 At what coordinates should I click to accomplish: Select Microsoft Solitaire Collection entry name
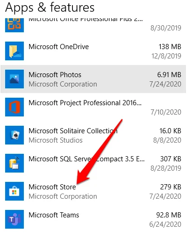click(73, 131)
